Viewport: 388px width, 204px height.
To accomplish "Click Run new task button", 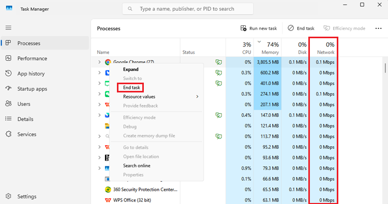I will (x=259, y=28).
